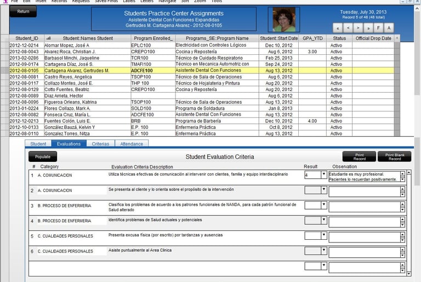Click down arrow of row 1 Observation field
Screen dimensions: 421x282
tap(402, 179)
